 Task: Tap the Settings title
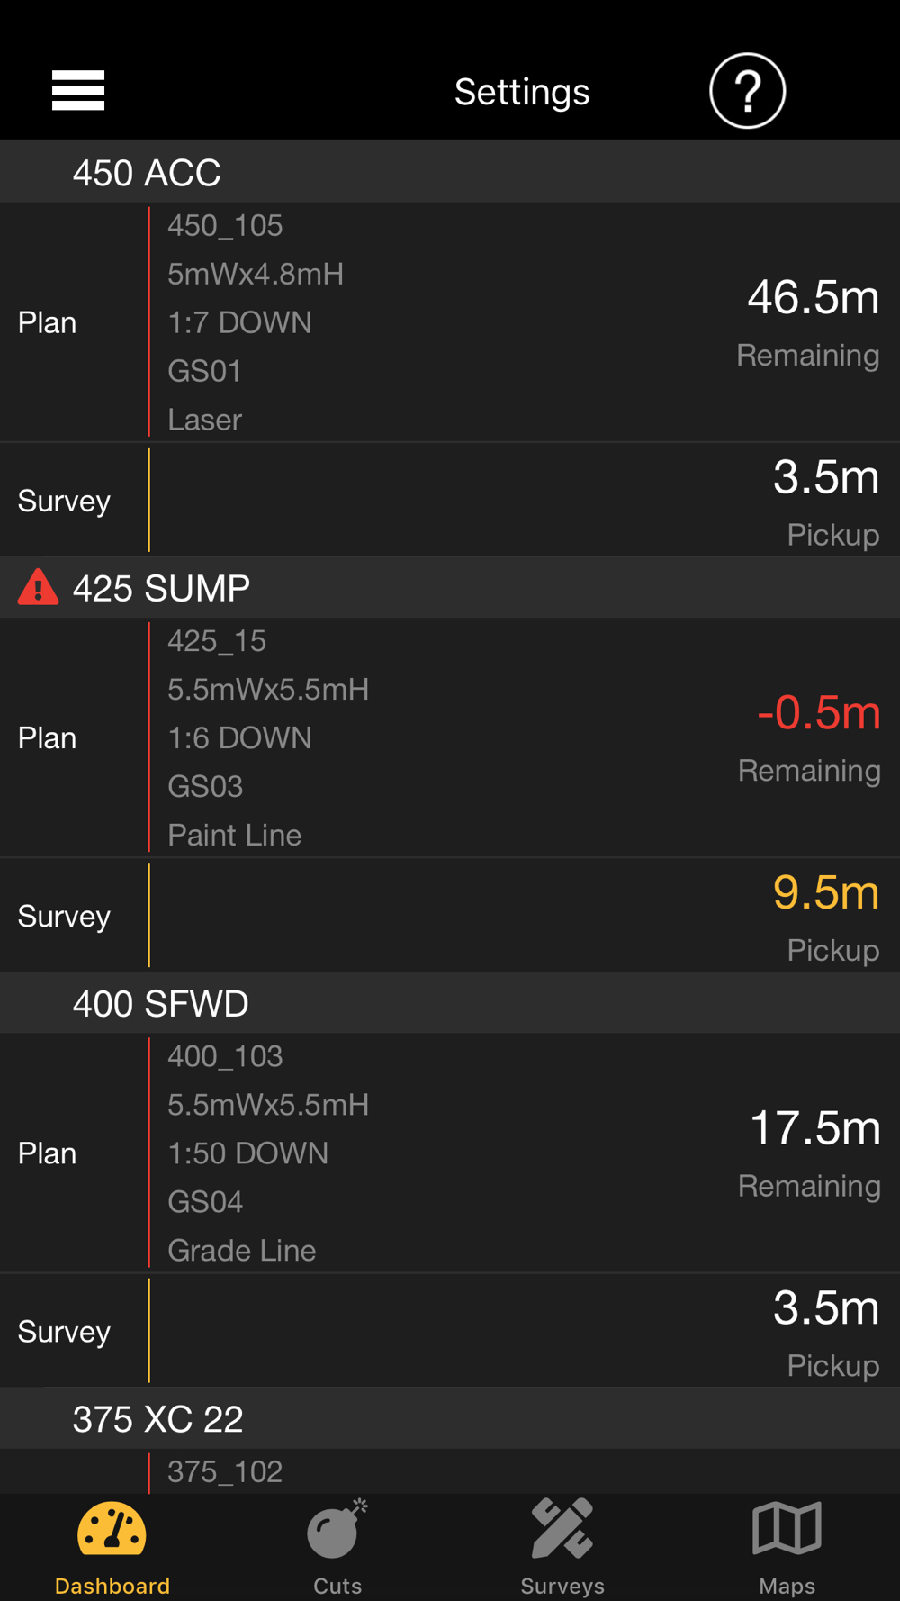tap(522, 92)
